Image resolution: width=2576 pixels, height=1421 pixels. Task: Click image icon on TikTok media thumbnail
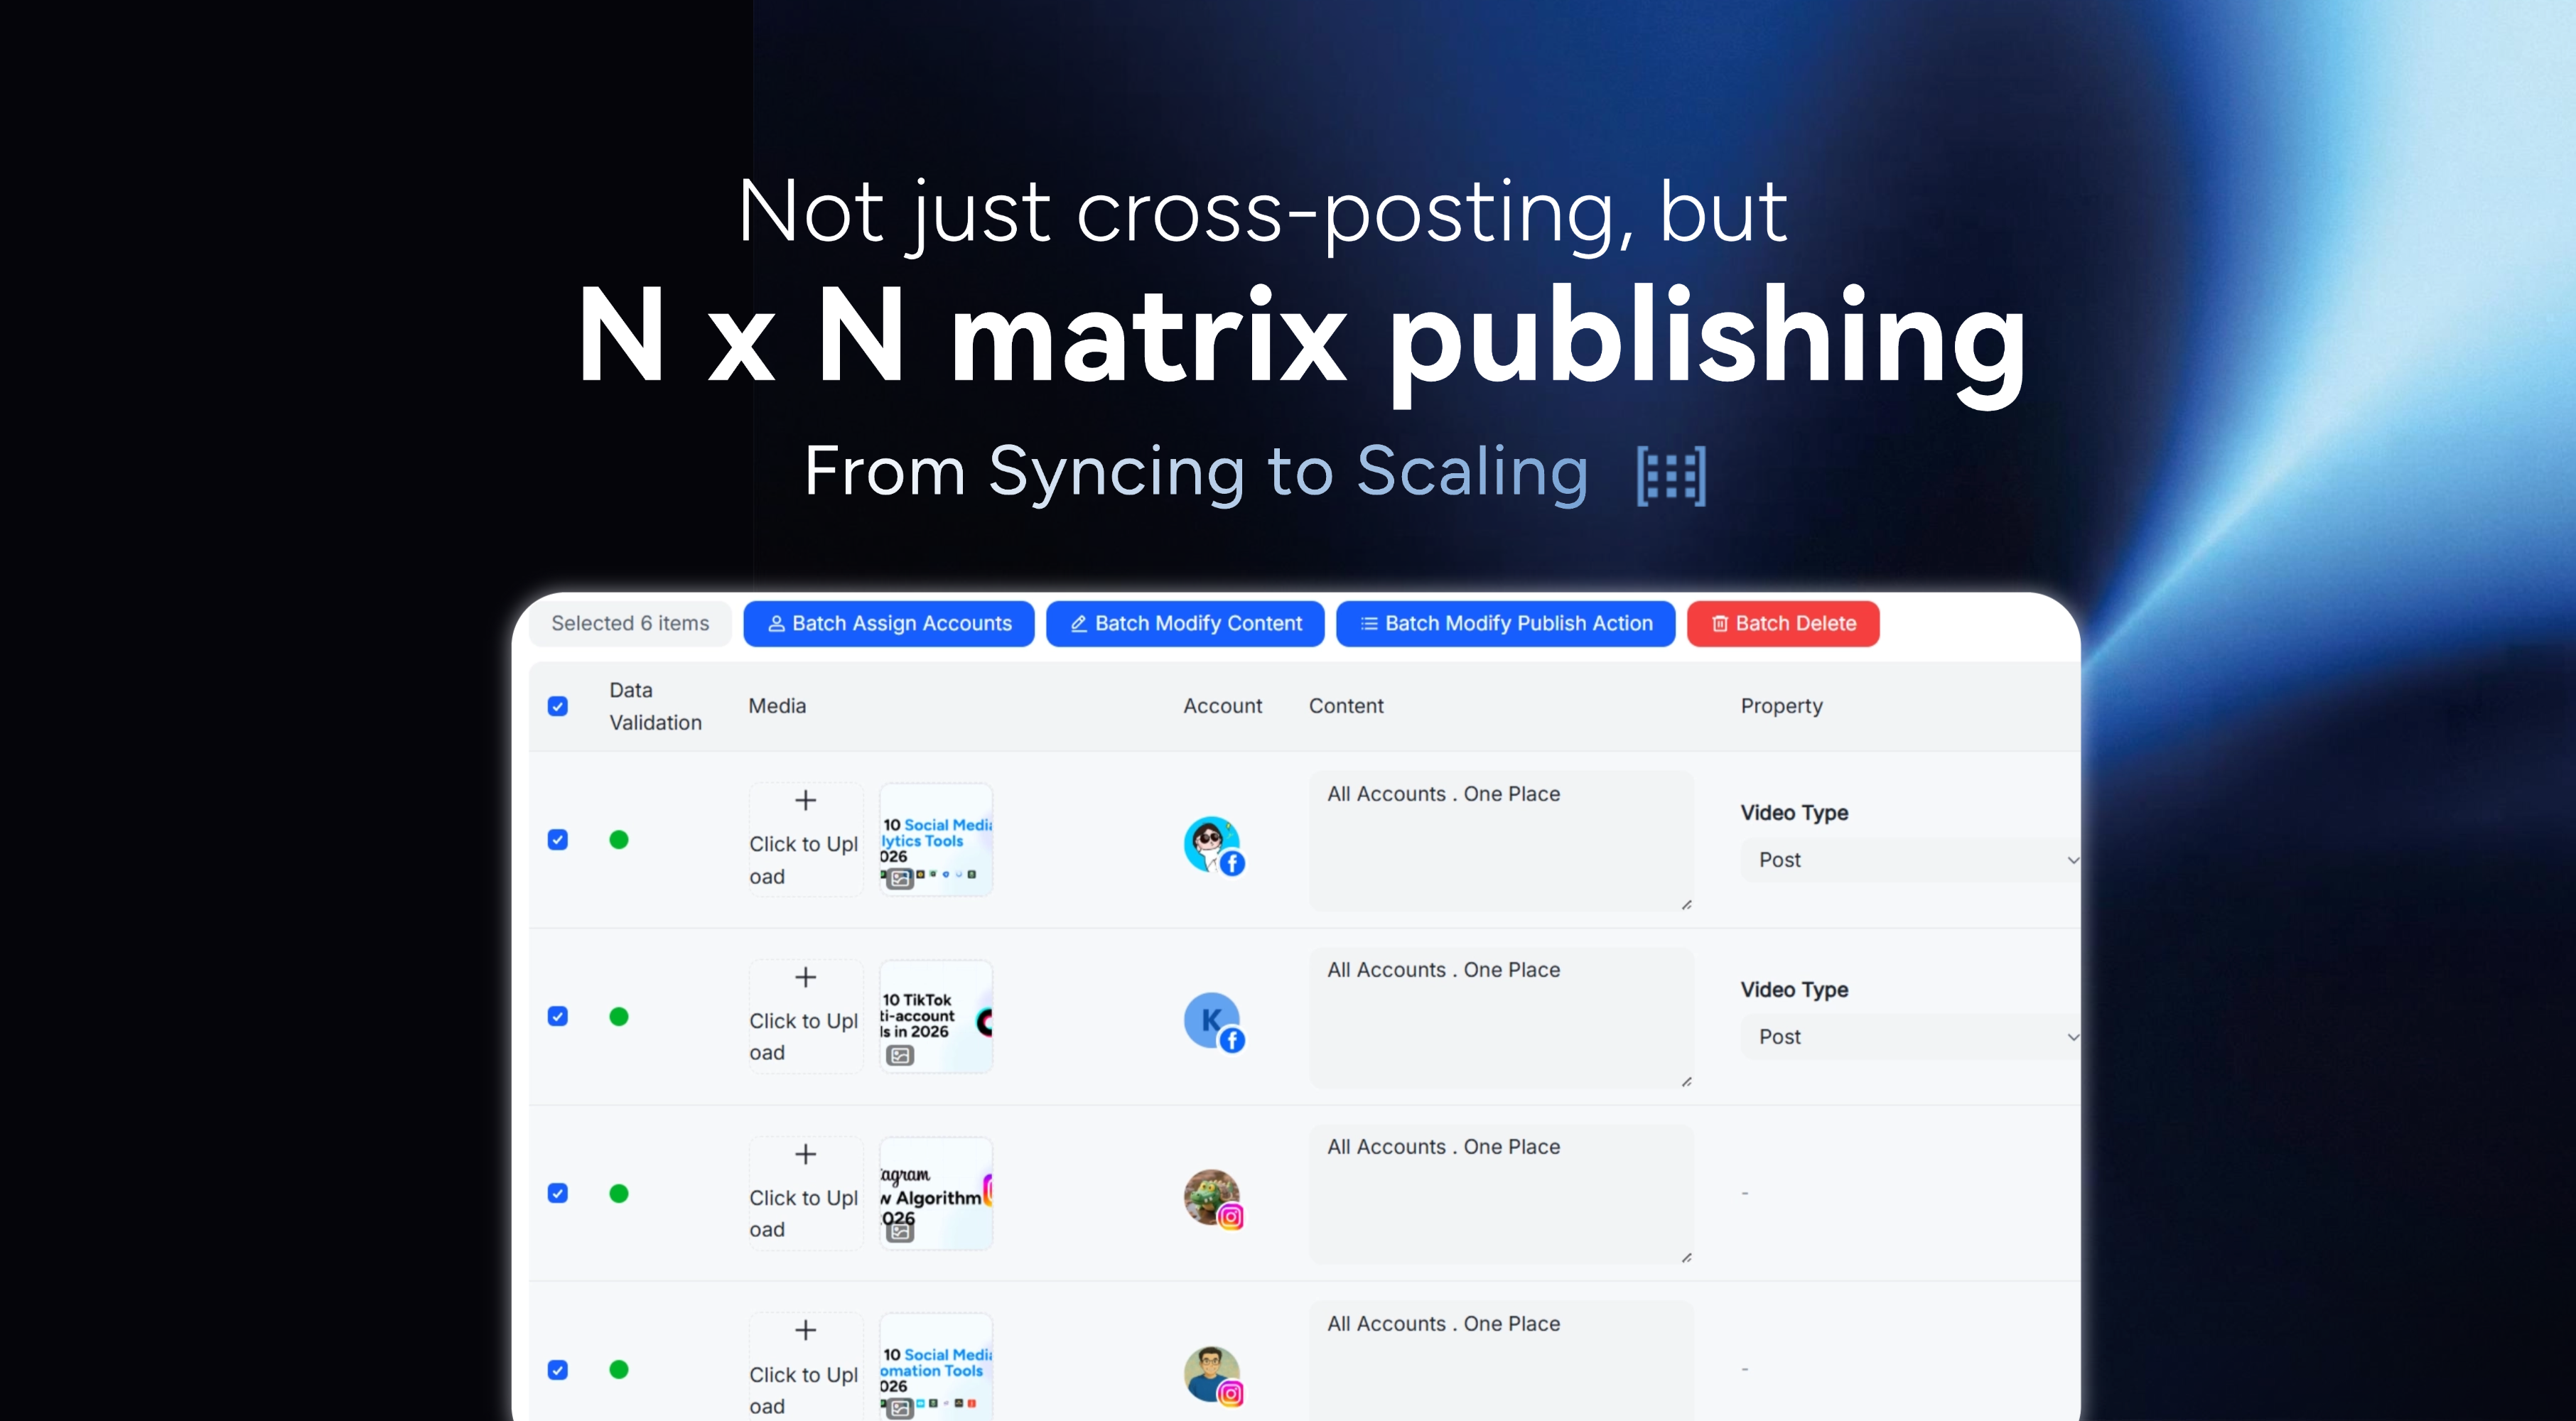coord(900,1055)
